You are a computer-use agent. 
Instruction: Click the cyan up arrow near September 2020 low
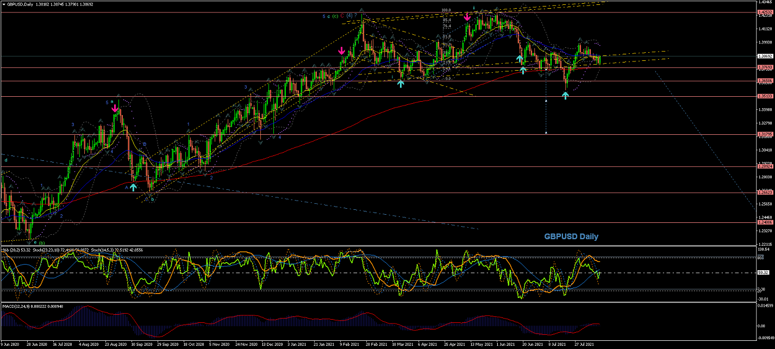(x=133, y=187)
